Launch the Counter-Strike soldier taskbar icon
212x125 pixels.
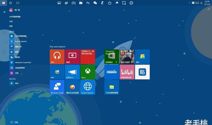[102, 3]
